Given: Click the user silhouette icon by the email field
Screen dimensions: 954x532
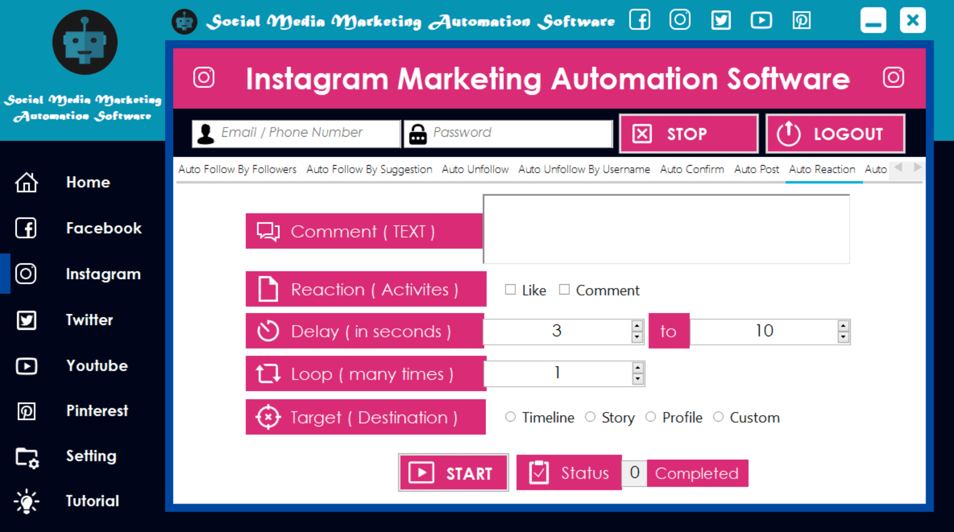Looking at the screenshot, I should (205, 134).
